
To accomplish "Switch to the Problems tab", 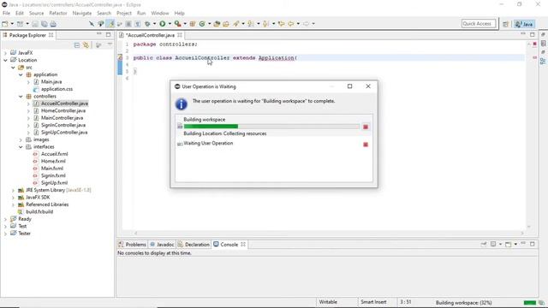I will click(132, 245).
